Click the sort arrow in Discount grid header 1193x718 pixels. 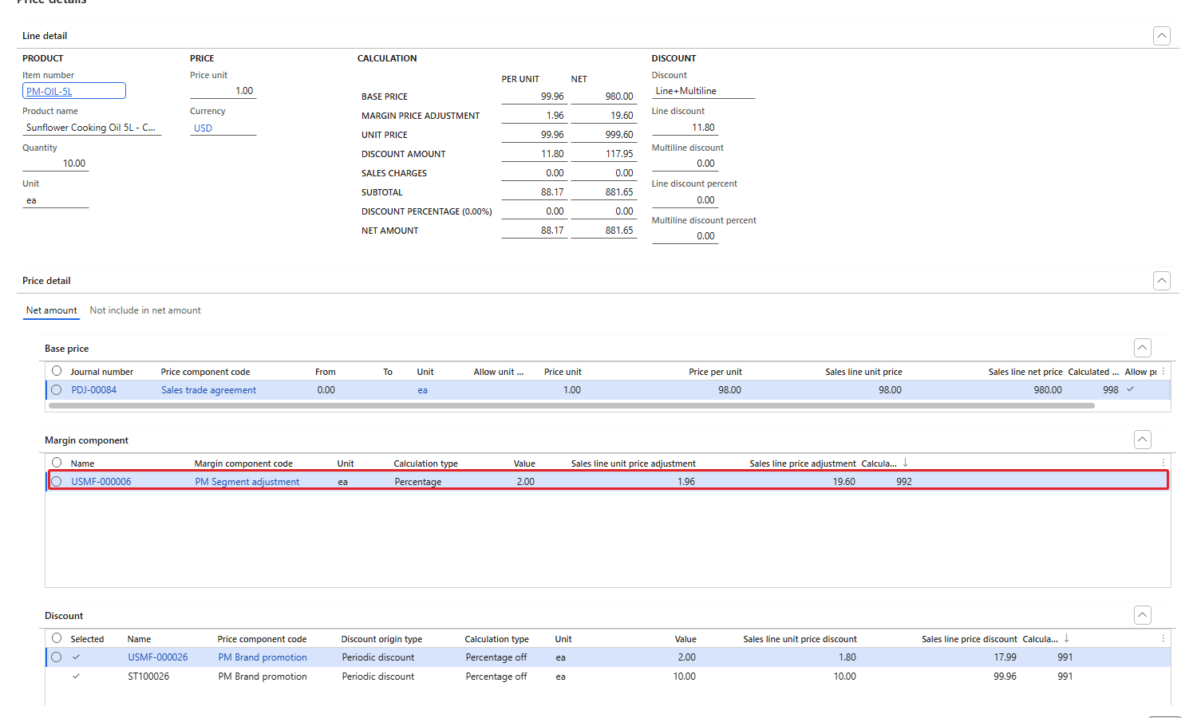click(x=1067, y=638)
